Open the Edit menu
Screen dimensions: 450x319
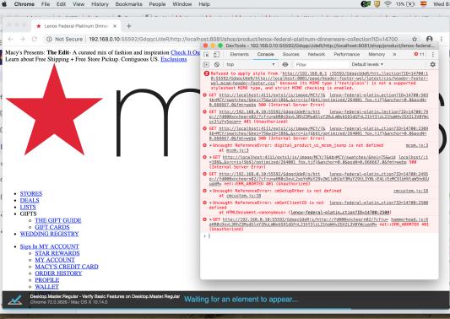point(61,4)
